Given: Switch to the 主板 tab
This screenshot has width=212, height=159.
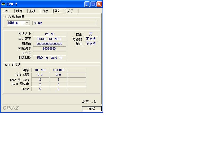Looking at the screenshot, I should point(34,11).
